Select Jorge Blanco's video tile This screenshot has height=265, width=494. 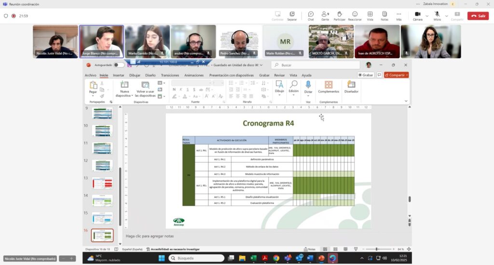[x=101, y=41]
